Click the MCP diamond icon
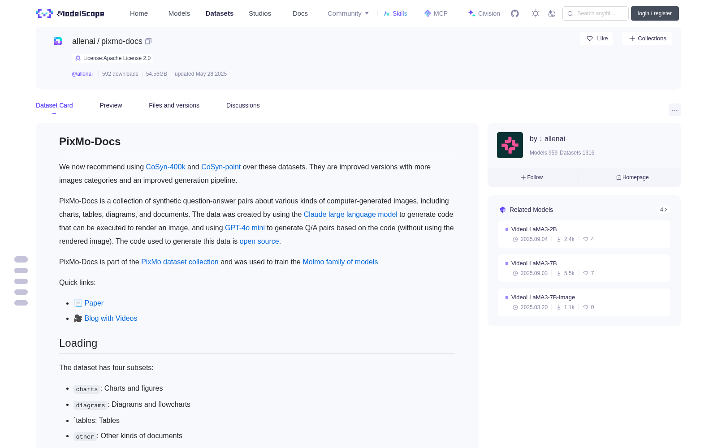This screenshot has width=717, height=448. [x=428, y=13]
